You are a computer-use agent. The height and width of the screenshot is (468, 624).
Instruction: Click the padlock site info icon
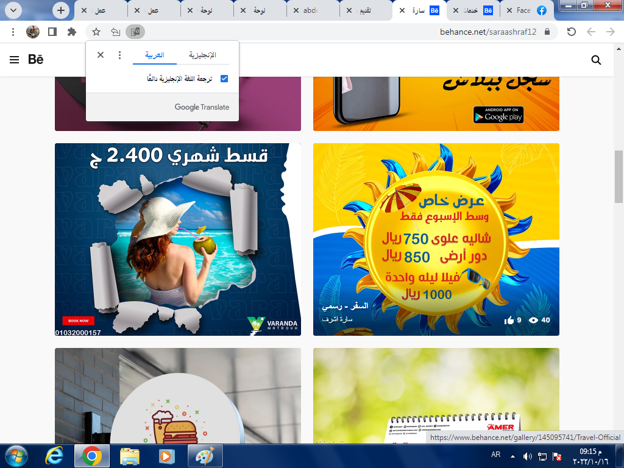point(547,32)
